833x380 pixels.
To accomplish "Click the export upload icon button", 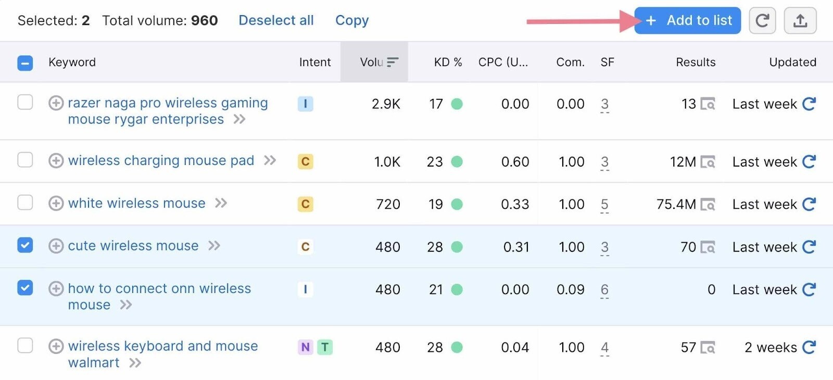I will point(800,21).
